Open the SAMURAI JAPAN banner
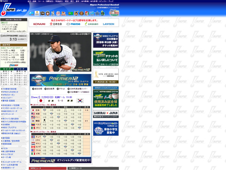Viewport: 226px width, 170px height. pos(106,114)
